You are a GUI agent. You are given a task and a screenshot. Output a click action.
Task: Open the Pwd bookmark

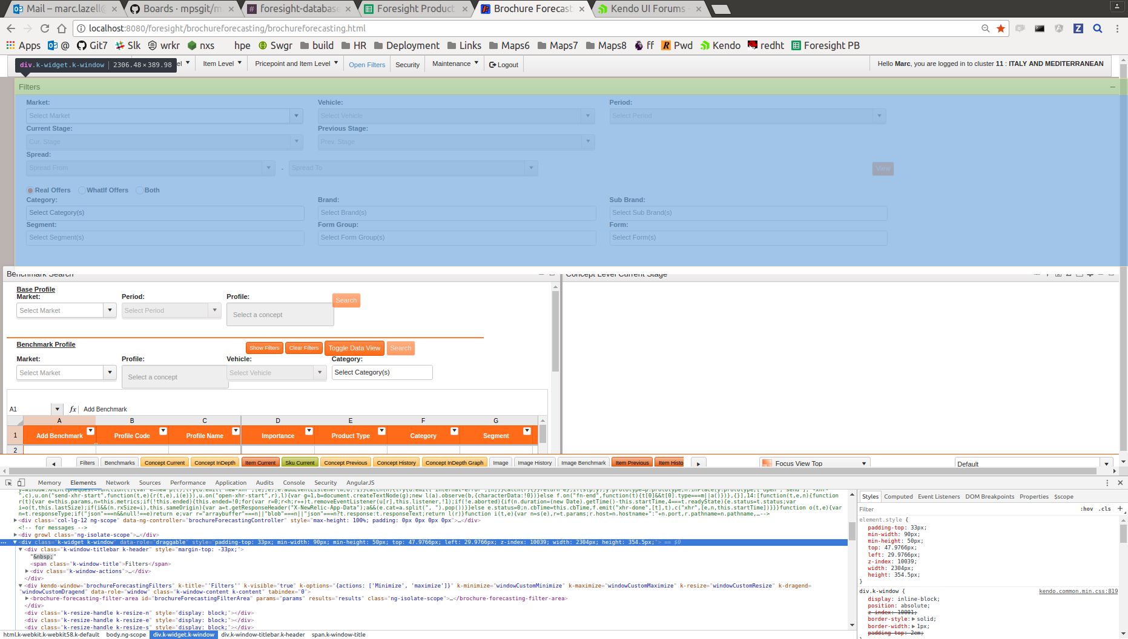(677, 45)
